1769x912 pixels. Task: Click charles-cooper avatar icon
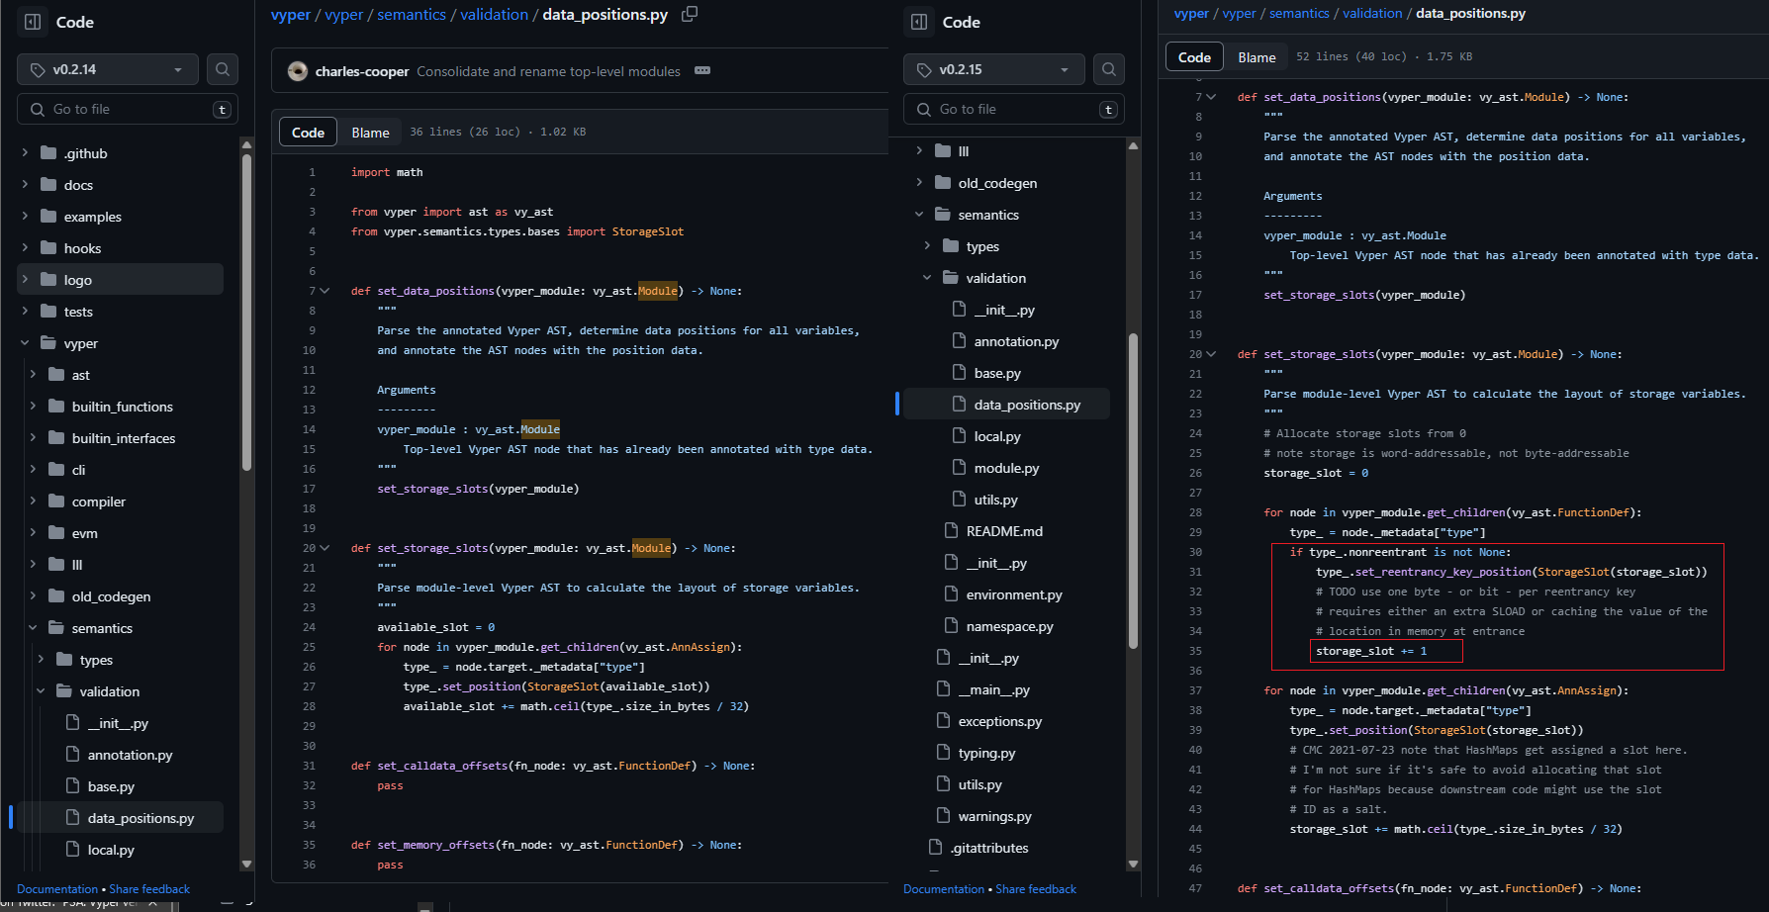[x=297, y=71]
